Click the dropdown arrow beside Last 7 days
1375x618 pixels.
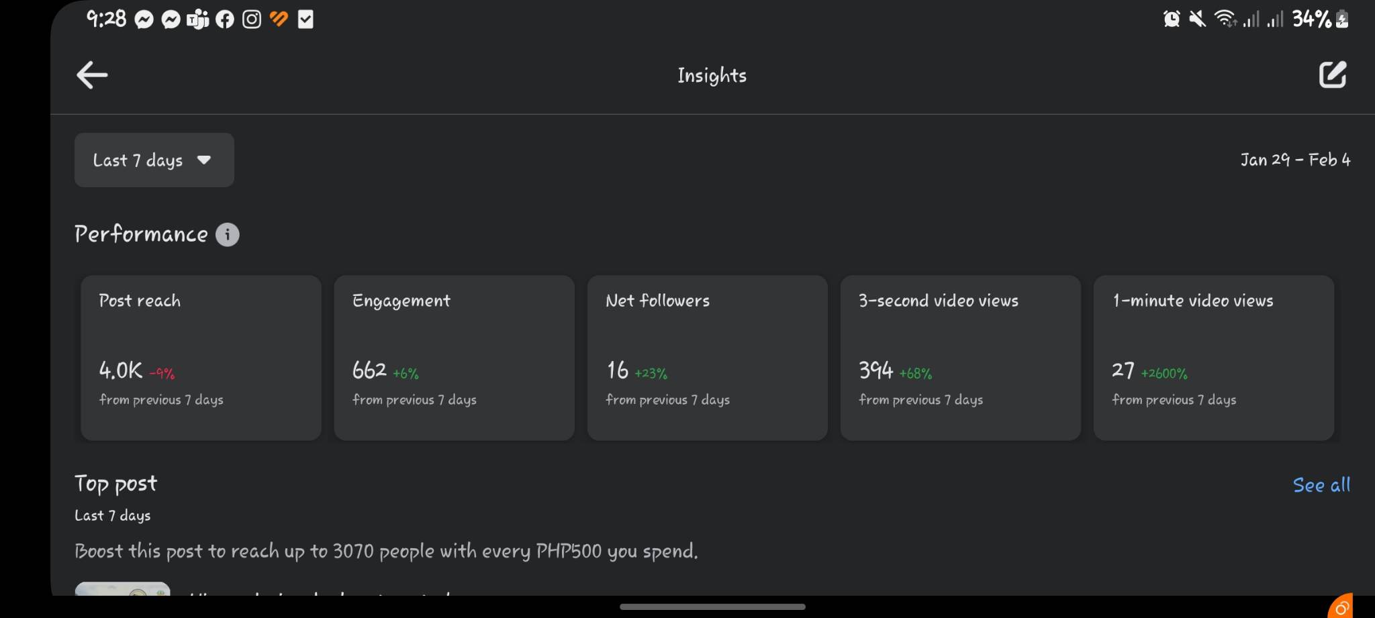tap(204, 160)
